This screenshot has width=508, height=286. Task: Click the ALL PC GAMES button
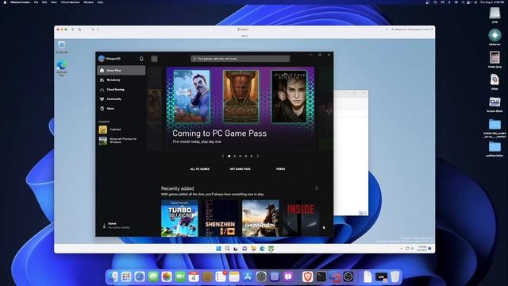[199, 169]
